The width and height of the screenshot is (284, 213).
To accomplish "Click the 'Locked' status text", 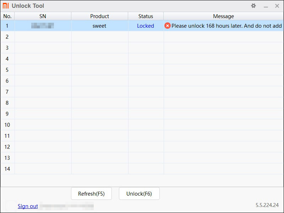I will pyautogui.click(x=146, y=26).
